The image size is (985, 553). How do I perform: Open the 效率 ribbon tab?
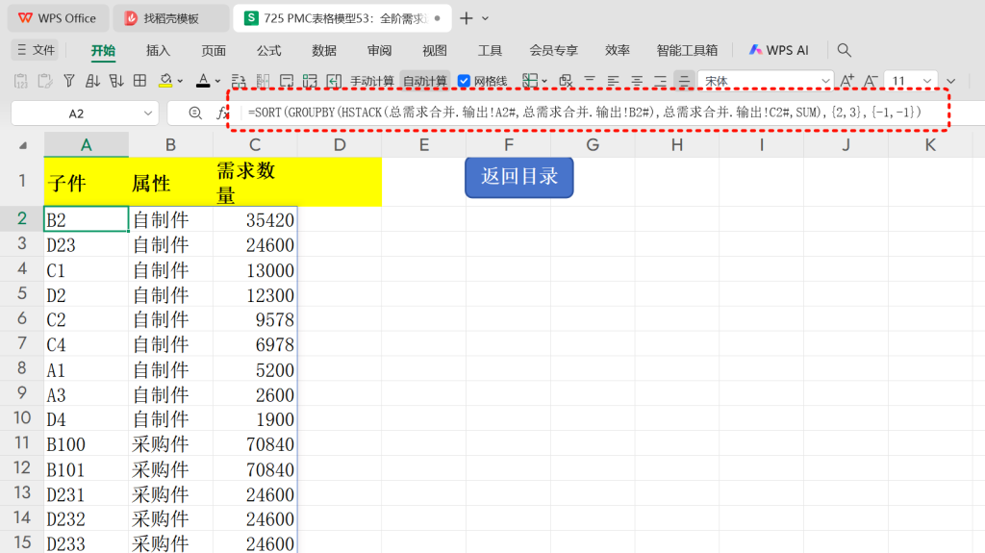pyautogui.click(x=618, y=50)
